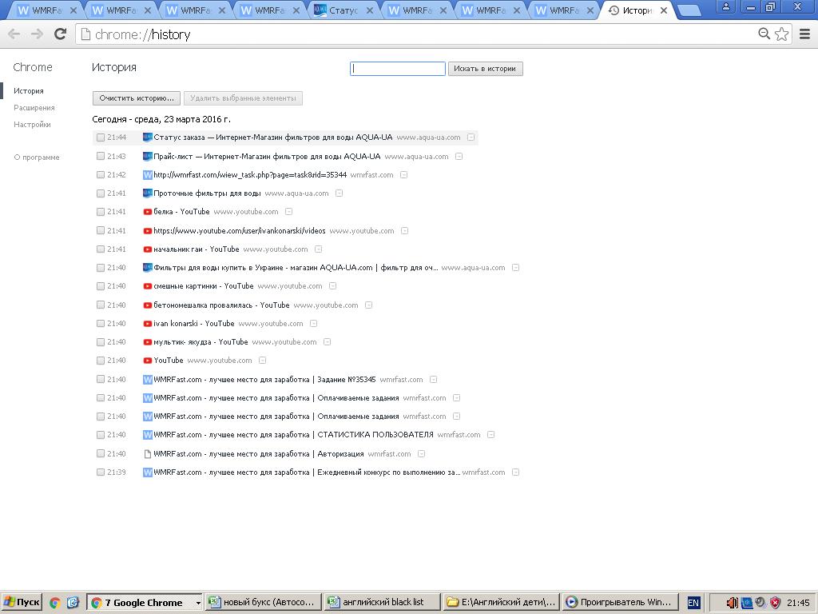Open dropdown menu for wiew_task.php entry
This screenshot has height=614, width=818.
[403, 175]
